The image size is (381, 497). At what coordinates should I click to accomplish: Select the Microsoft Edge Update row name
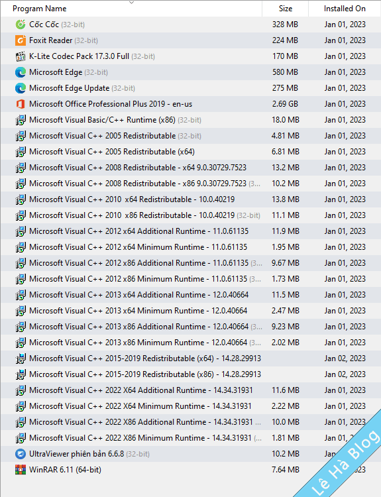(82, 88)
